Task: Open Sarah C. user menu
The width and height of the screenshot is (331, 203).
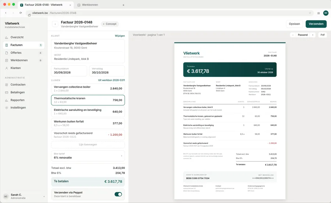Action: pos(24,196)
